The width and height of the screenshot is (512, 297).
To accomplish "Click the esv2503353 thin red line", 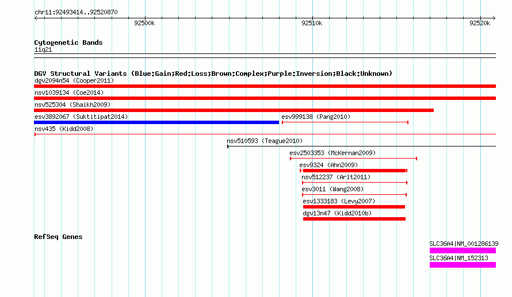I will click(354, 159).
